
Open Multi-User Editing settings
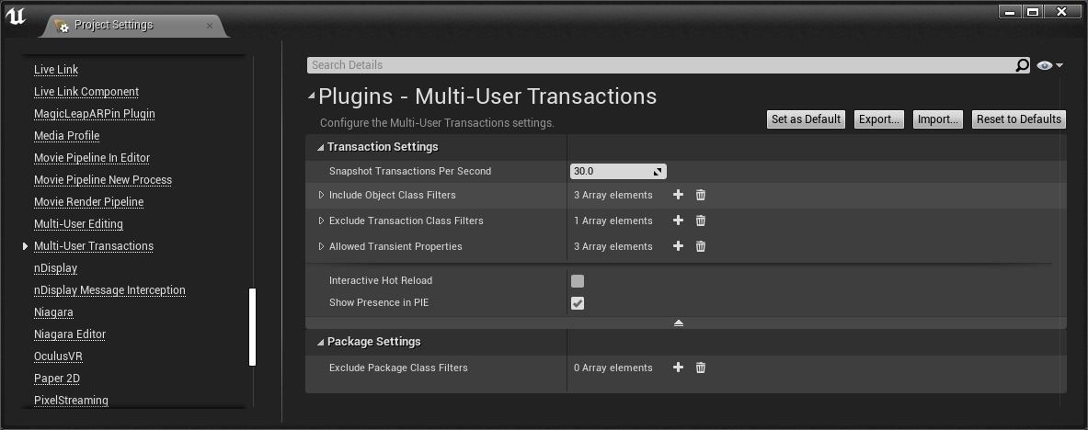click(x=78, y=224)
